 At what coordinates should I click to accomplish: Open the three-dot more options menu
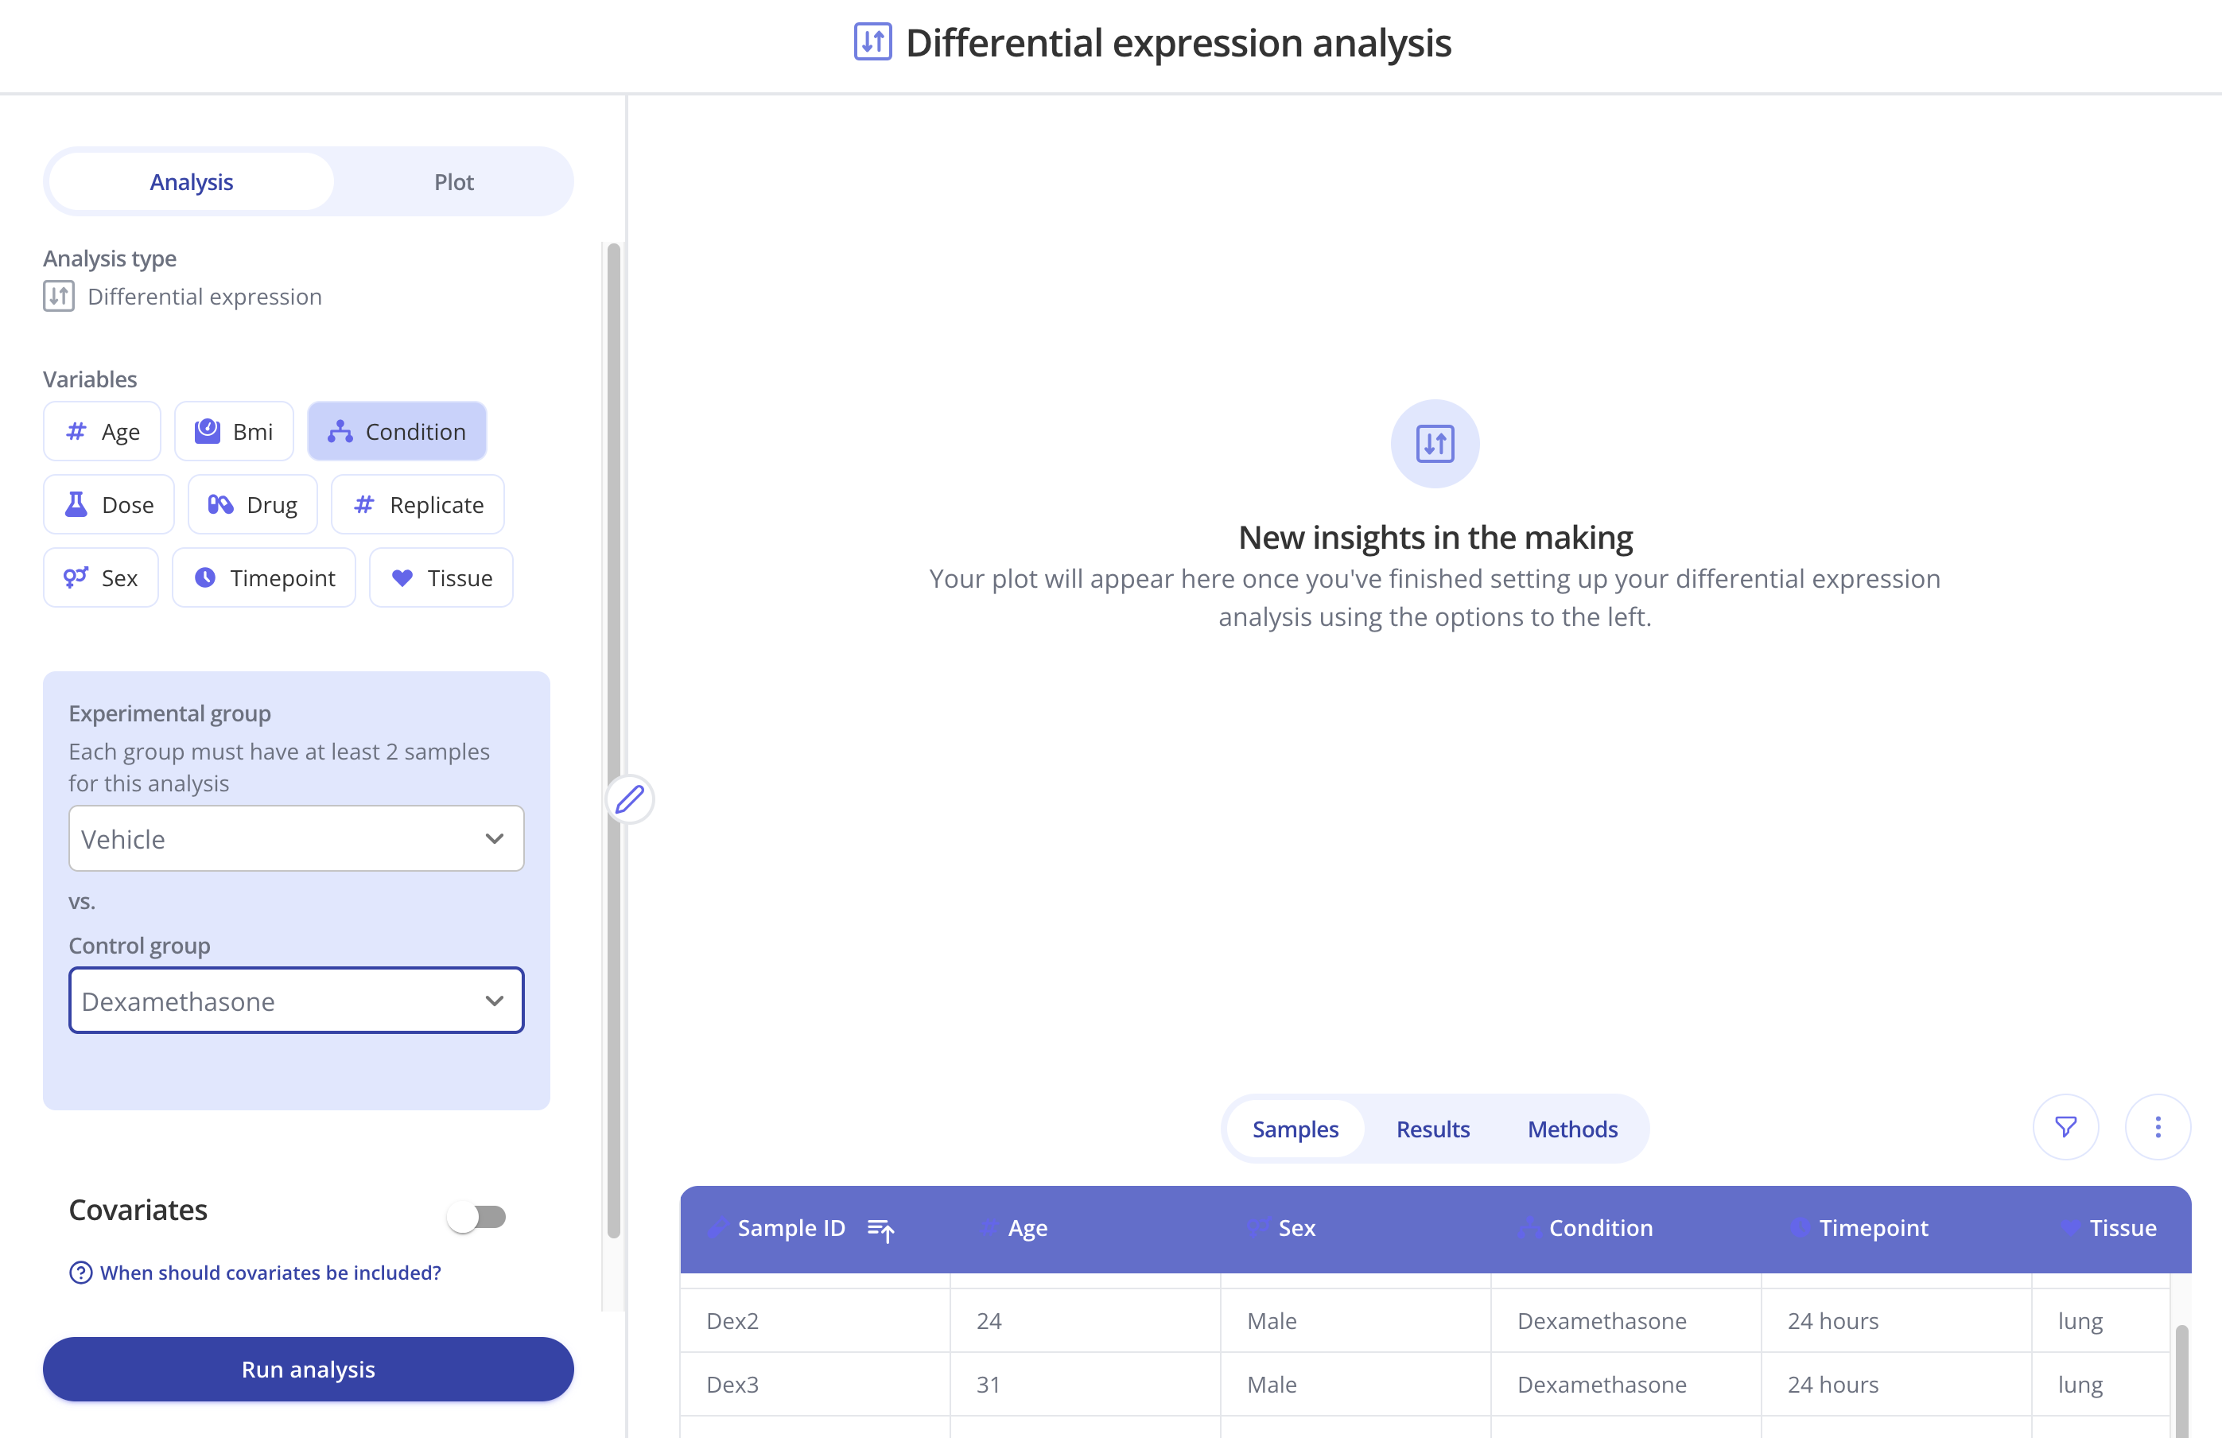(x=2157, y=1127)
